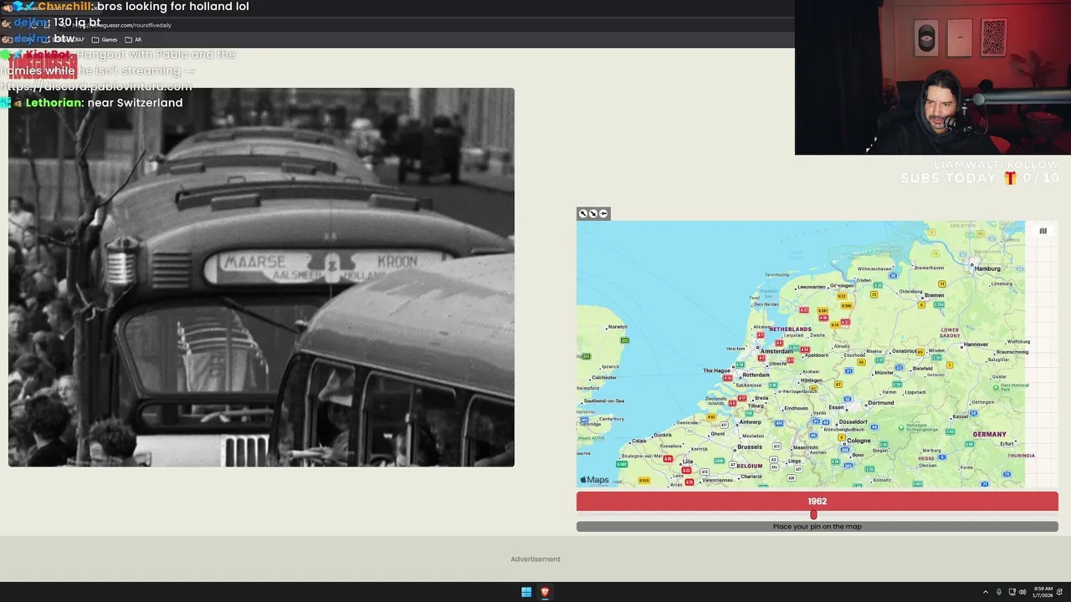
Task: Open the notification center icon
Action: click(1060, 593)
